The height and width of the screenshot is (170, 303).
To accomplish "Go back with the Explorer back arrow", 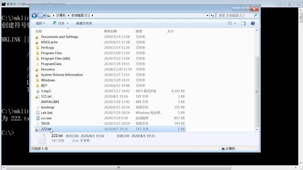I will pyautogui.click(x=35, y=16).
